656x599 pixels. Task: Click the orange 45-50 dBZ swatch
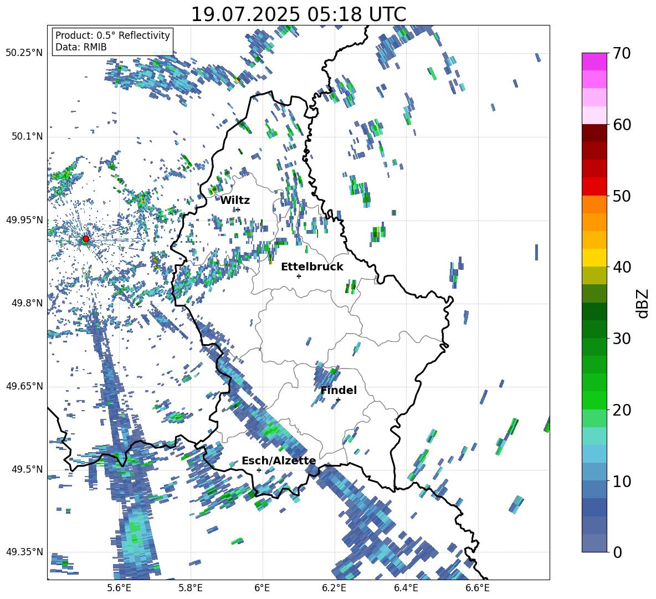(594, 204)
